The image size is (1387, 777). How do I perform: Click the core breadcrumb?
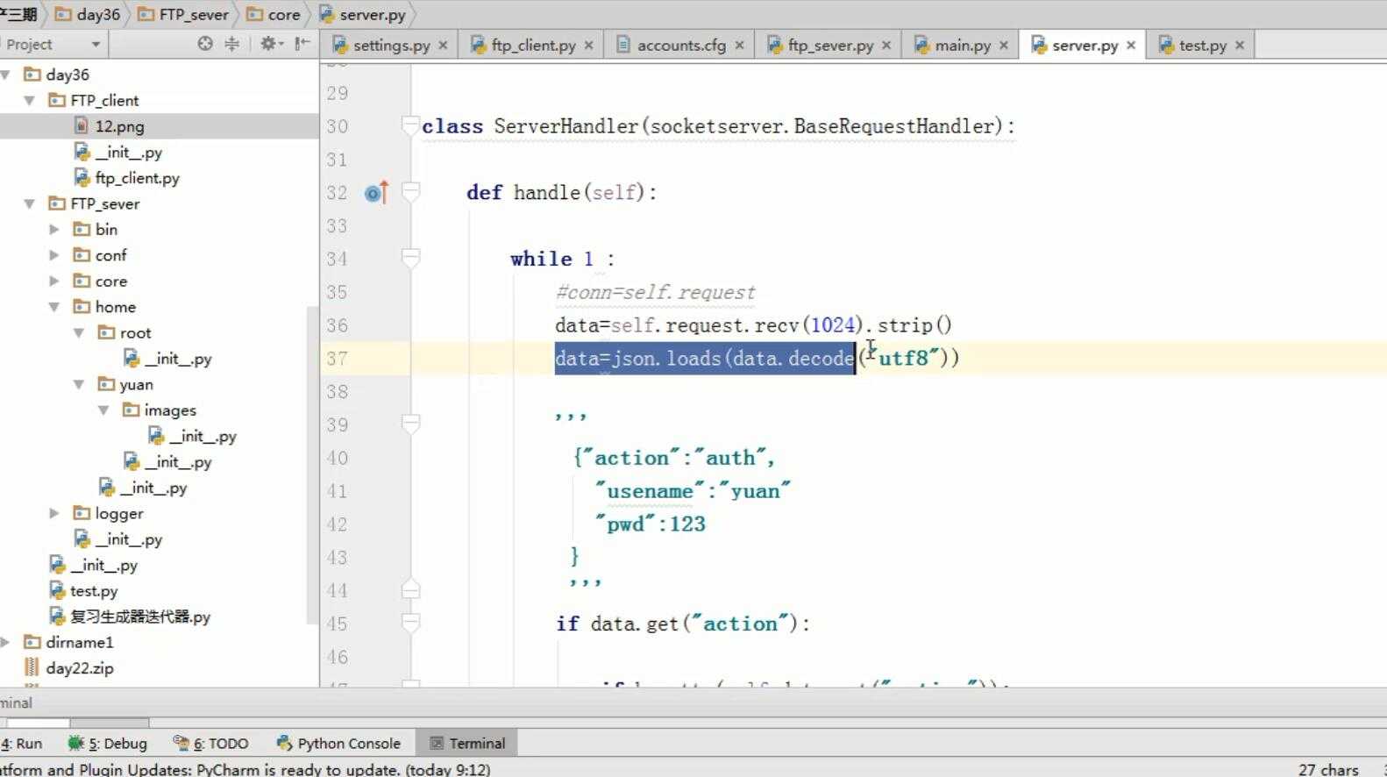tap(273, 14)
